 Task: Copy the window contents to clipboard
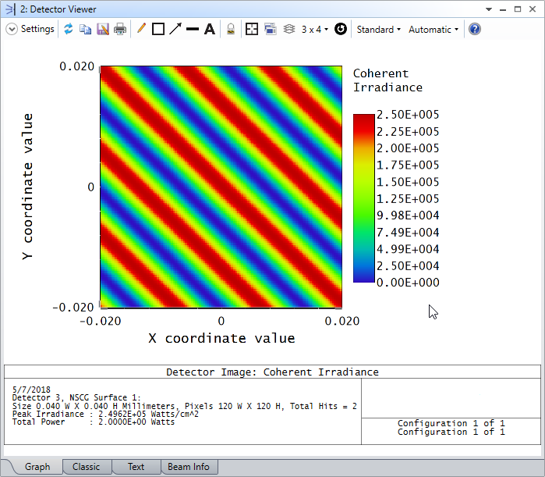click(85, 29)
